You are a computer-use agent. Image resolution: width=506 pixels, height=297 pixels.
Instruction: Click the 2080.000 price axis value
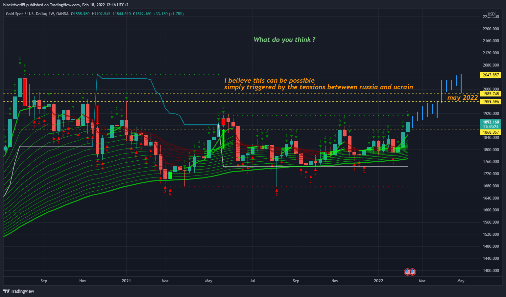pyautogui.click(x=491, y=65)
